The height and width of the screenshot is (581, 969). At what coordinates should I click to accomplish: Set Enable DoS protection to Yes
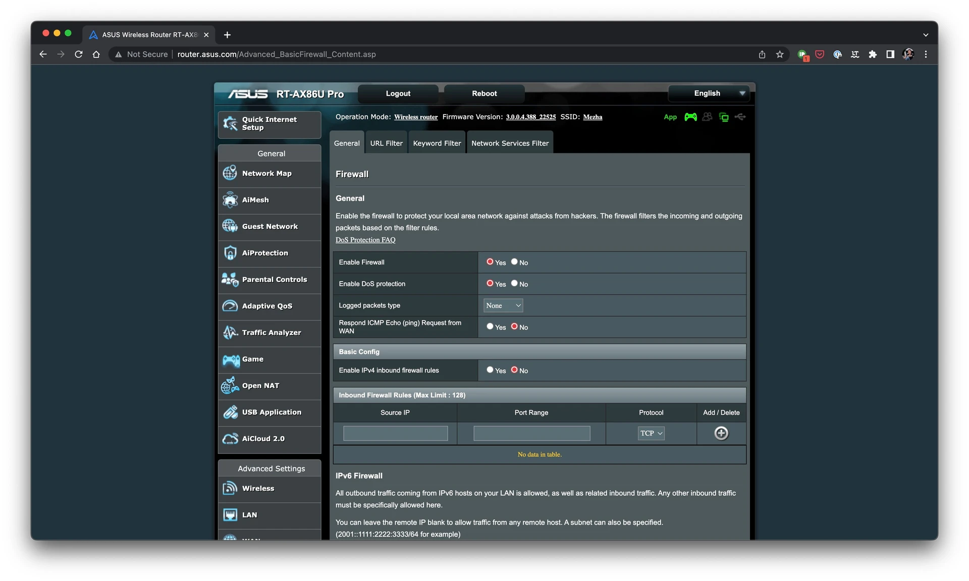490,283
